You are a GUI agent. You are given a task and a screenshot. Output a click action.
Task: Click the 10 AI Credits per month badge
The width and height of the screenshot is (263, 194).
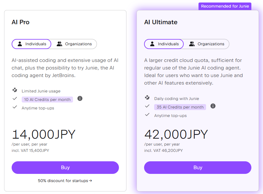point(47,99)
